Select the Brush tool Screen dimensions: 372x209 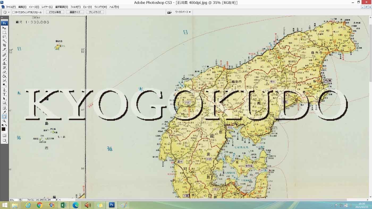point(4,59)
